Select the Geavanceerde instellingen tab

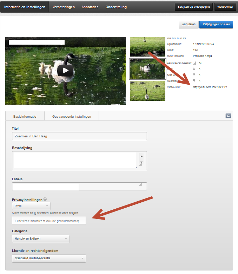[72, 116]
